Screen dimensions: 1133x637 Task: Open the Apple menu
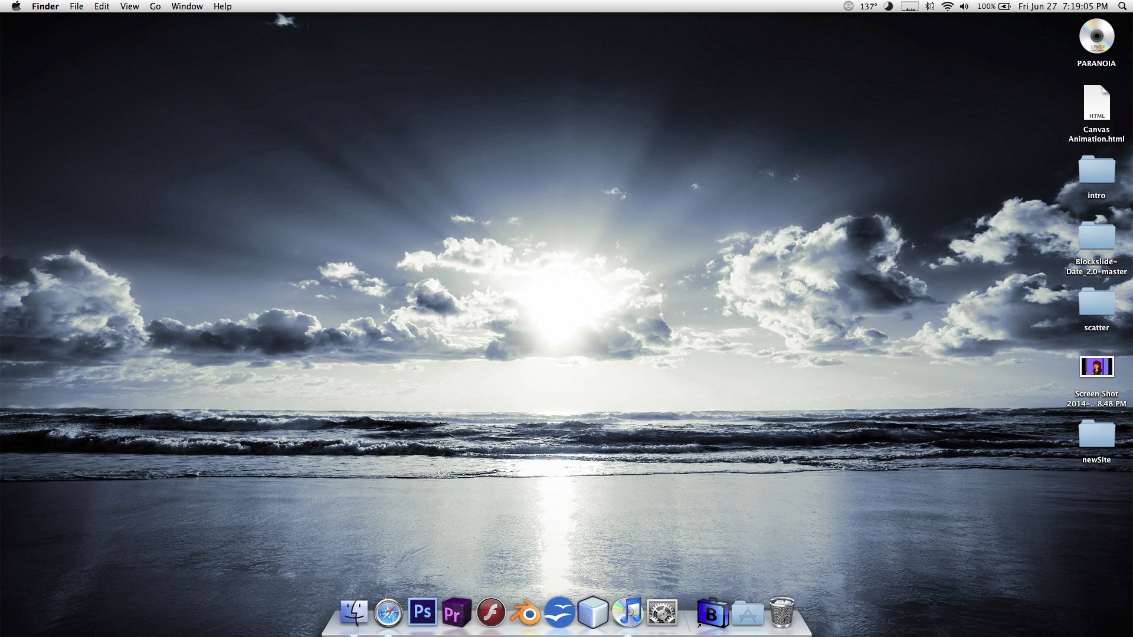pyautogui.click(x=16, y=6)
